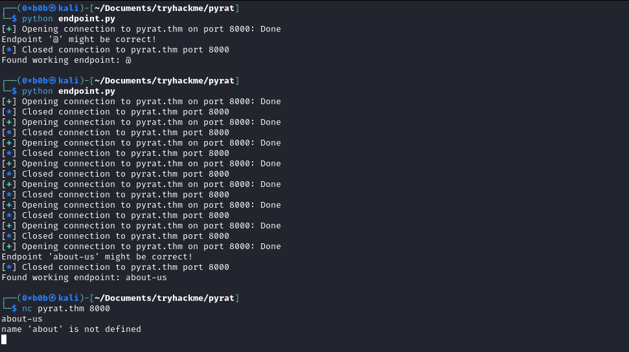The width and height of the screenshot is (629, 352).
Task: Click the Kali symbol in the topmost prompt
Action: point(52,8)
